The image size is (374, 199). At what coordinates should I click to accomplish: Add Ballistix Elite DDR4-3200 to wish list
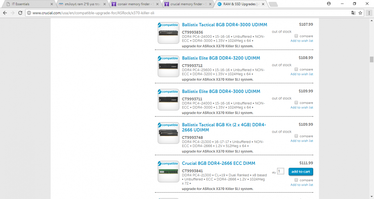click(302, 74)
